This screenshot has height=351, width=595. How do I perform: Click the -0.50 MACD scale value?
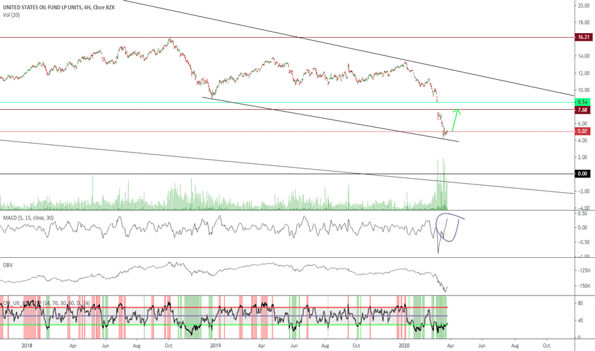[584, 242]
